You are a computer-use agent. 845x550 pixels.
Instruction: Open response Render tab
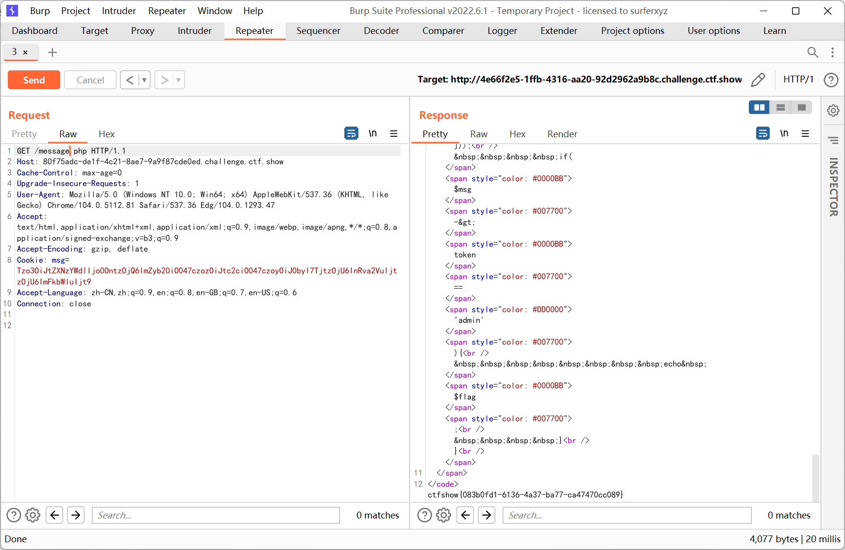(x=562, y=134)
